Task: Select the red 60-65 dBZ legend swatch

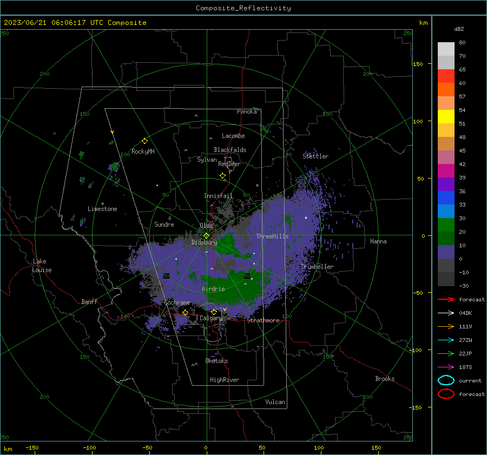Action: (446, 76)
